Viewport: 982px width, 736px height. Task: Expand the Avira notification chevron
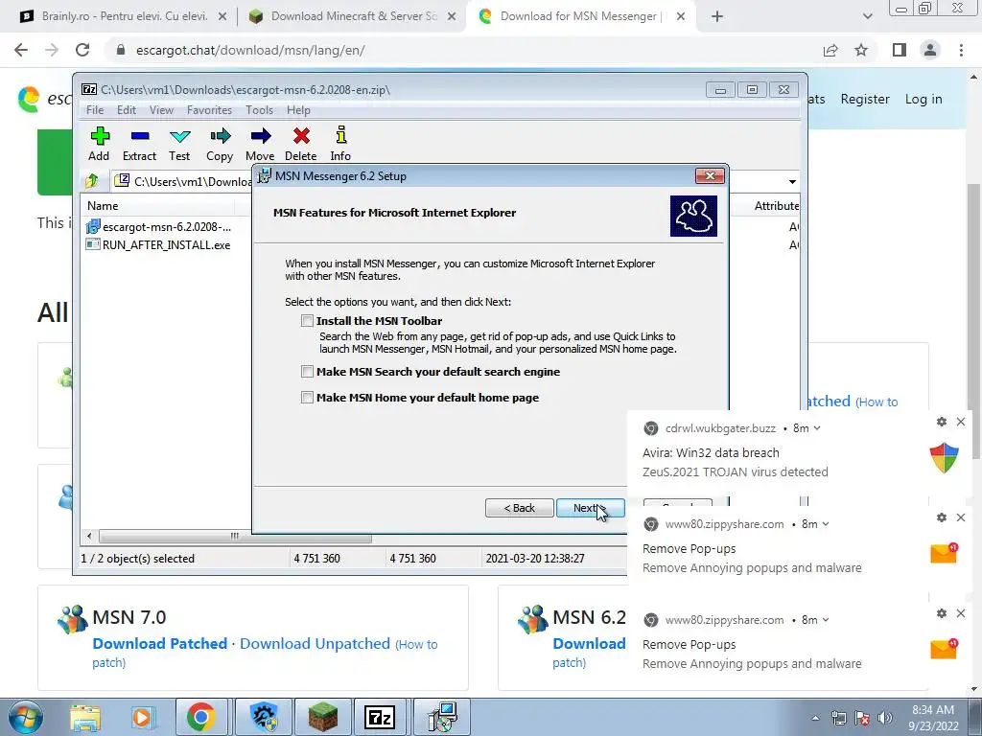click(817, 428)
